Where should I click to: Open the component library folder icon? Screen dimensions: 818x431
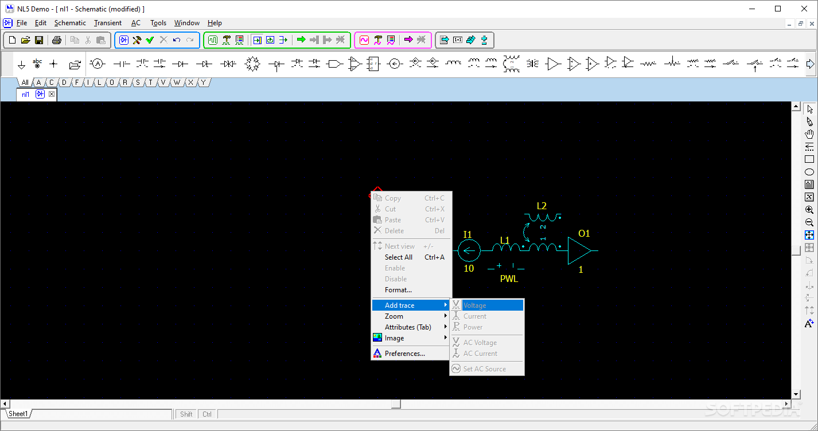pyautogui.click(x=75, y=64)
